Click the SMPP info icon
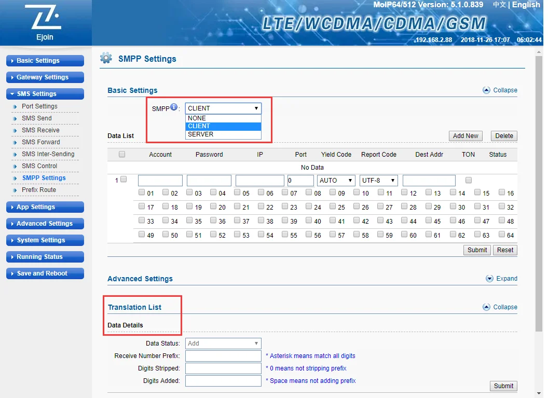Viewport: 548px width, 398px height. click(x=174, y=107)
